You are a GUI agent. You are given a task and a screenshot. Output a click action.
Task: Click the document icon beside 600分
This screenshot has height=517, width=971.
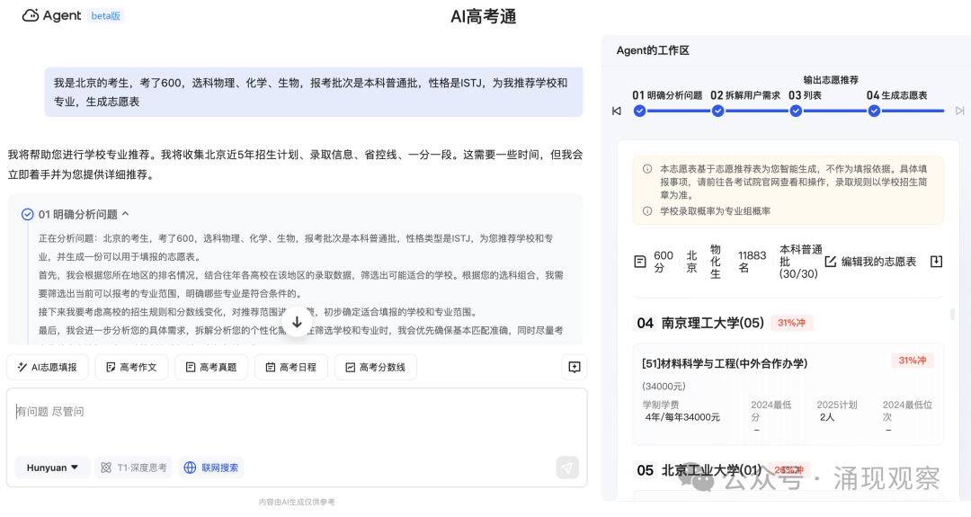pyautogui.click(x=640, y=262)
